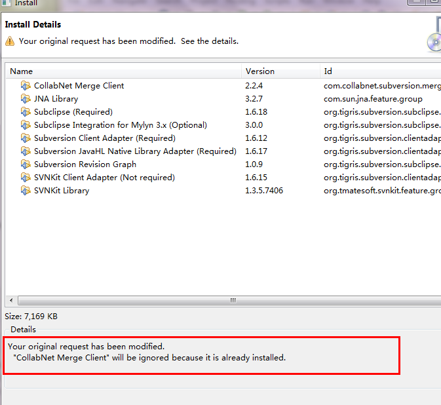Click version 1.6.17 cell
The width and height of the screenshot is (441, 405).
pyautogui.click(x=256, y=151)
